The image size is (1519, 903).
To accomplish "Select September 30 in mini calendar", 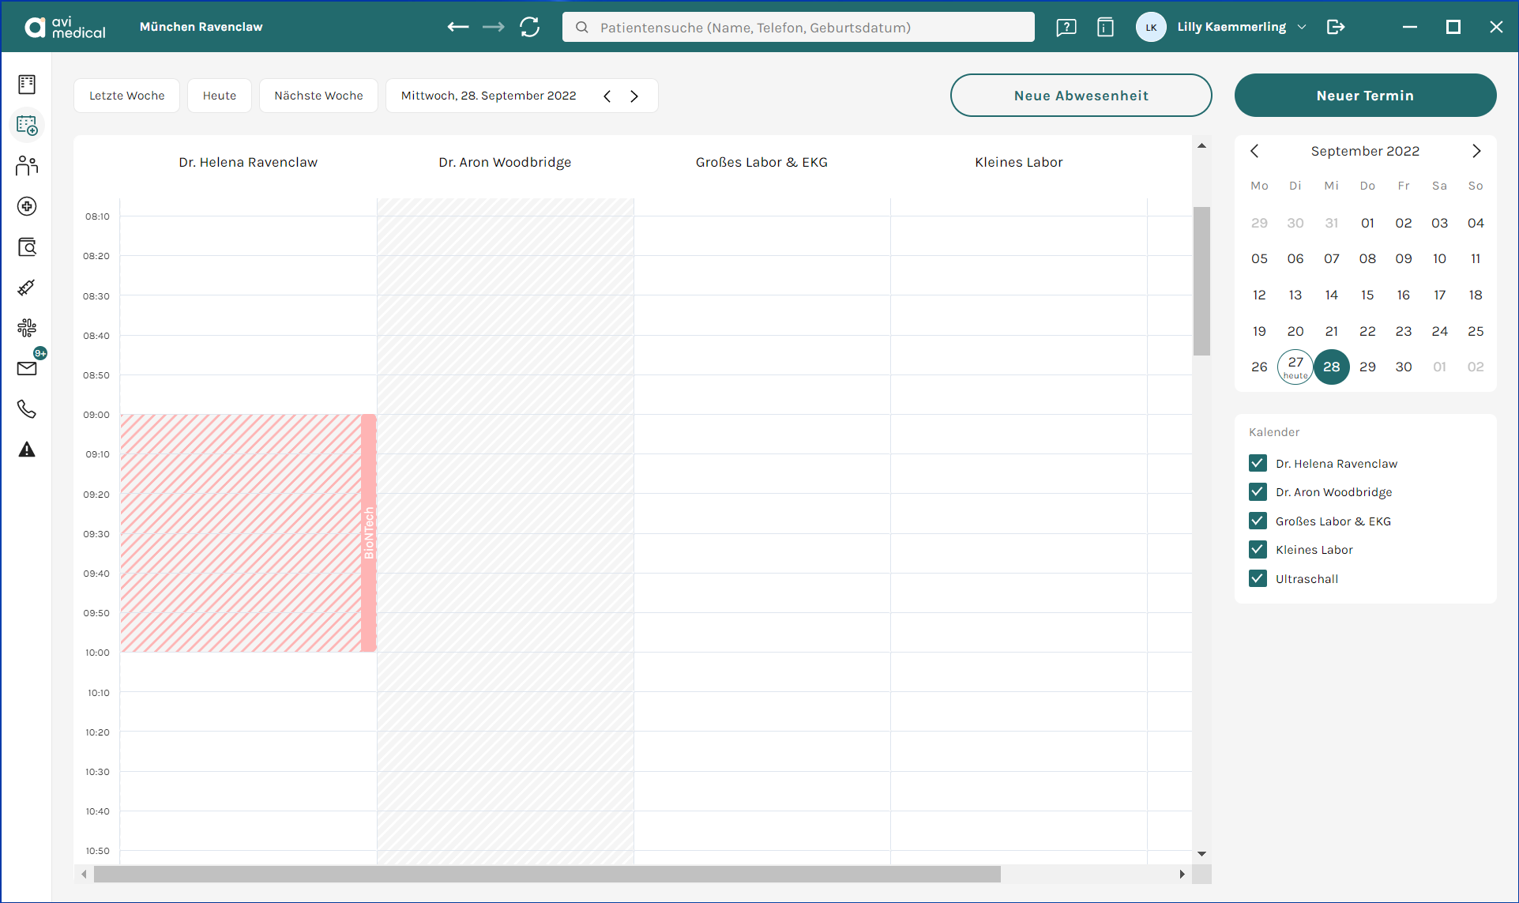I will [1404, 367].
